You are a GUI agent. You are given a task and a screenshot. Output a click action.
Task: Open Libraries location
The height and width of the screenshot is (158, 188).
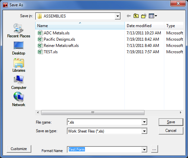(x=19, y=65)
